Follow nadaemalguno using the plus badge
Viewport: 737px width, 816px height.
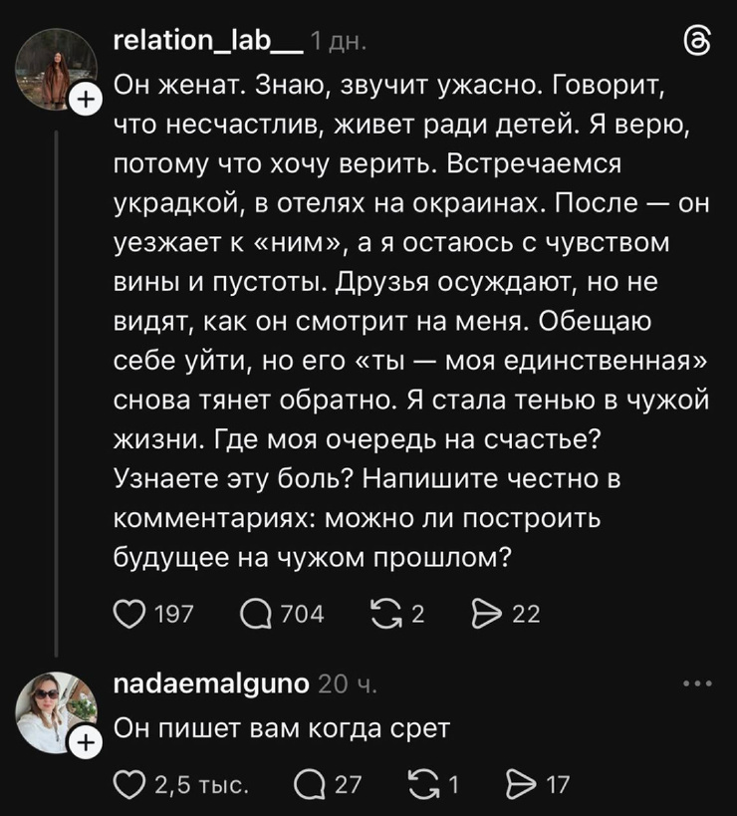[87, 742]
